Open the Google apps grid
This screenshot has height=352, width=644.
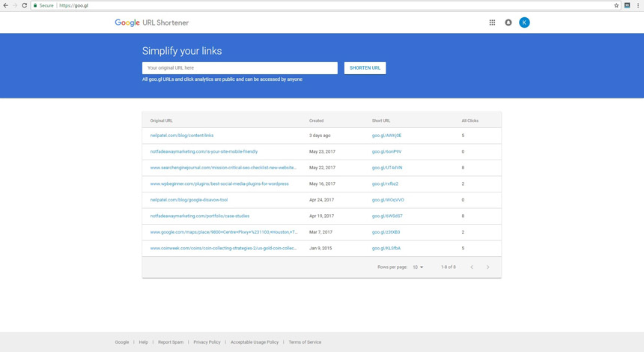tap(492, 22)
